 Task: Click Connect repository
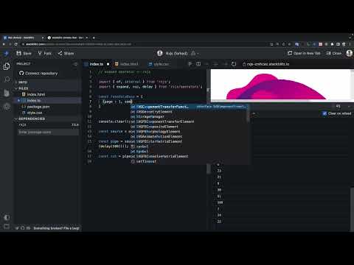coord(38,73)
